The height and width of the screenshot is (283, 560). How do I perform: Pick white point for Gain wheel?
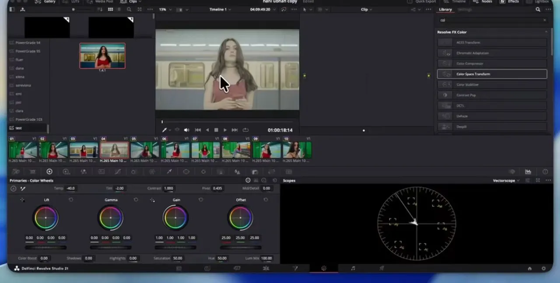[152, 200]
